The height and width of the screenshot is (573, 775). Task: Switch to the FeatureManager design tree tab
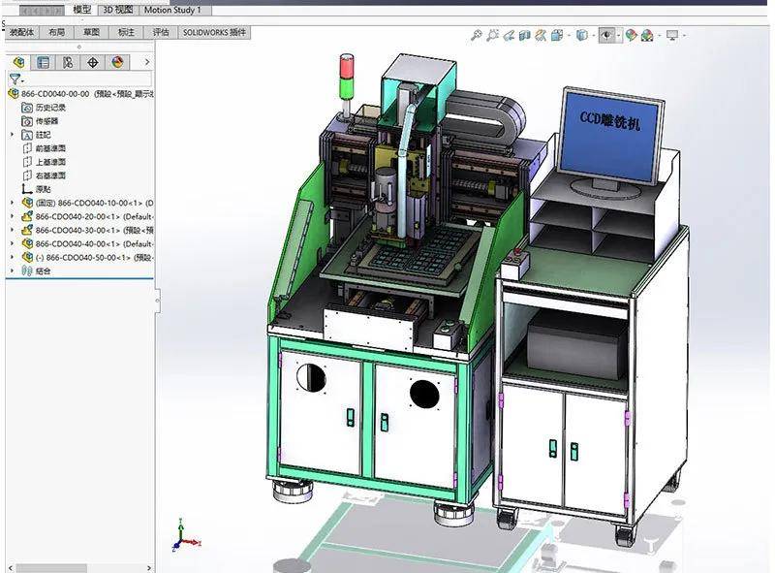[x=18, y=62]
